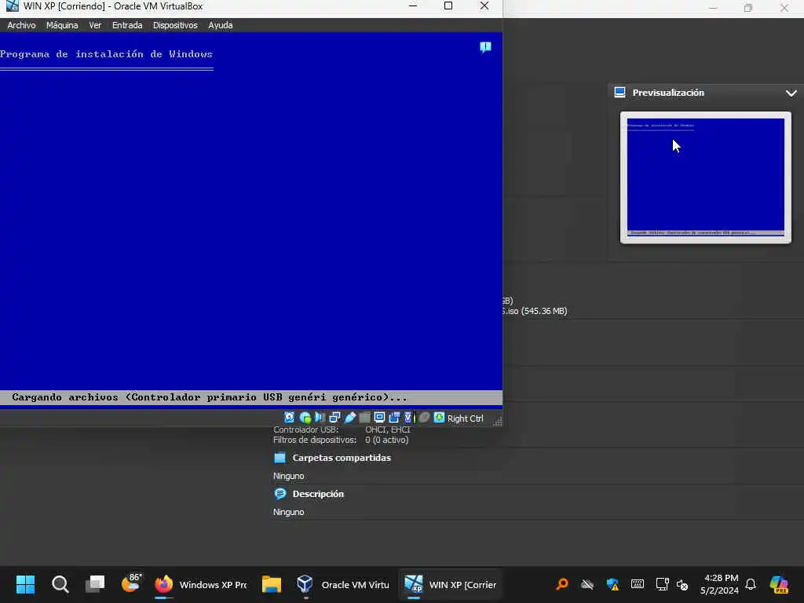Click the network adapter icon in VM status bar
Screen dimensions: 804x603
tap(334, 418)
